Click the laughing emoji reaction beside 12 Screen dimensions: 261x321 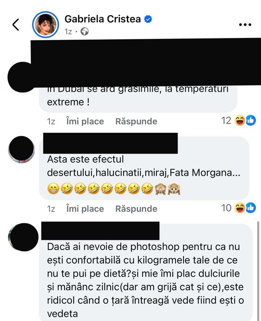pyautogui.click(x=240, y=120)
